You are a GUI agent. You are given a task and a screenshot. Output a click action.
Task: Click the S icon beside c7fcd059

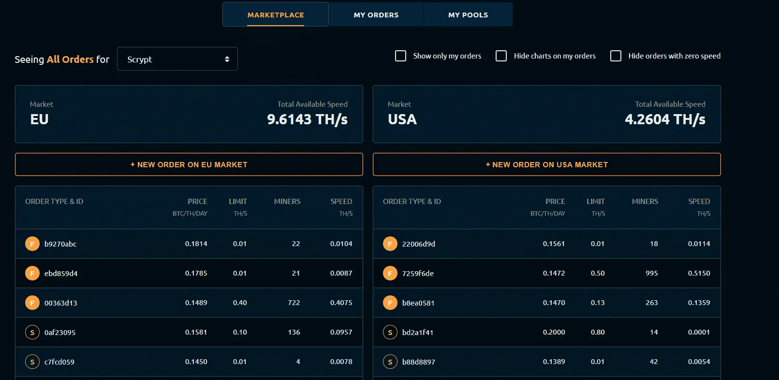32,362
